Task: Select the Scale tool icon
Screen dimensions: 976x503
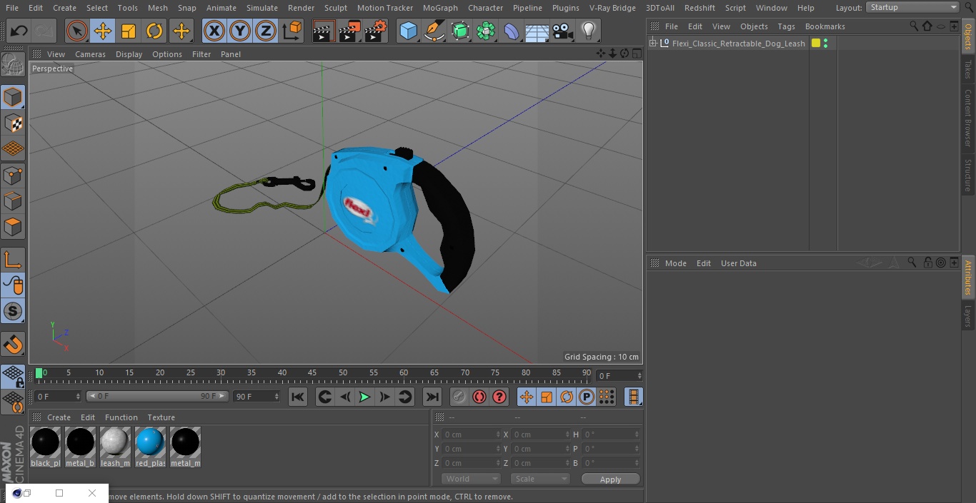Action: (x=129, y=31)
